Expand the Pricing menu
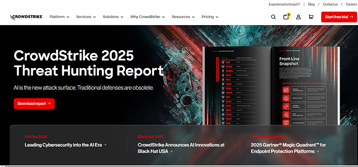Image resolution: width=358 pixels, height=167 pixels. [x=210, y=17]
